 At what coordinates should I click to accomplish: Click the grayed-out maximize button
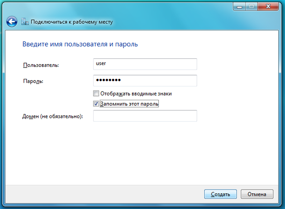pyautogui.click(x=251, y=7)
